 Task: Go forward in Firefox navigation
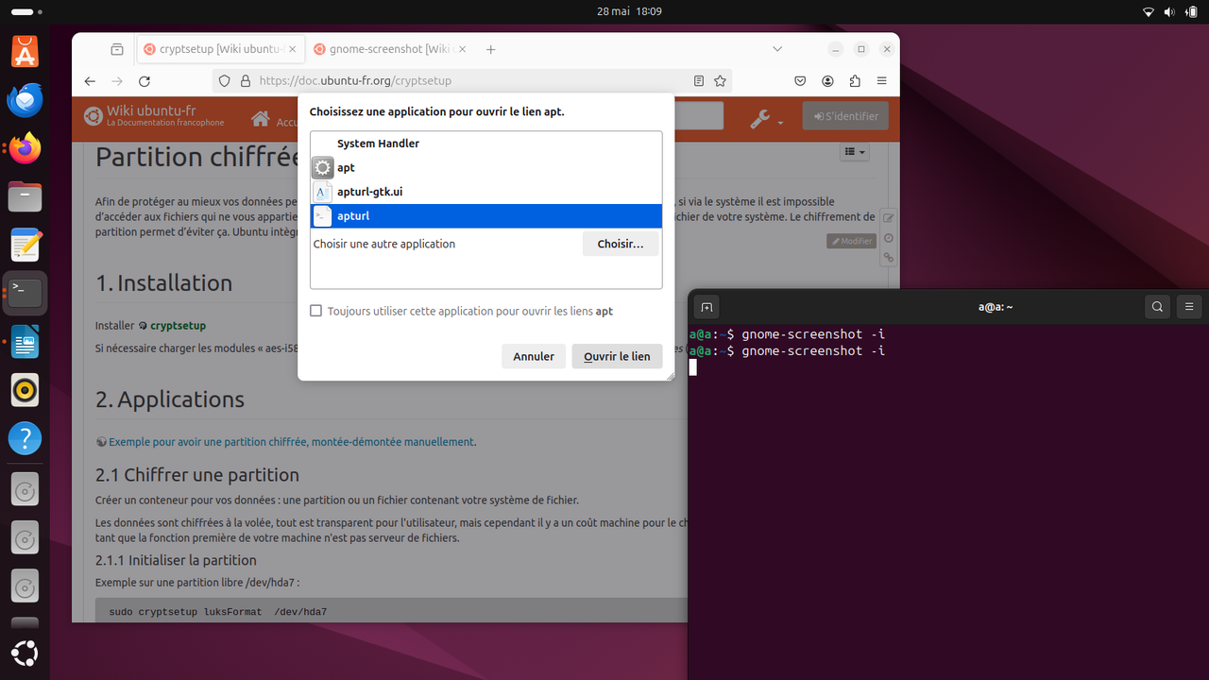[117, 81]
